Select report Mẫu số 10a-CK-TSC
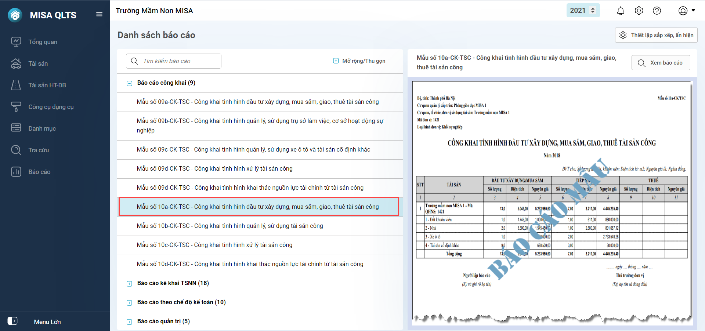The width and height of the screenshot is (705, 331). (x=260, y=207)
